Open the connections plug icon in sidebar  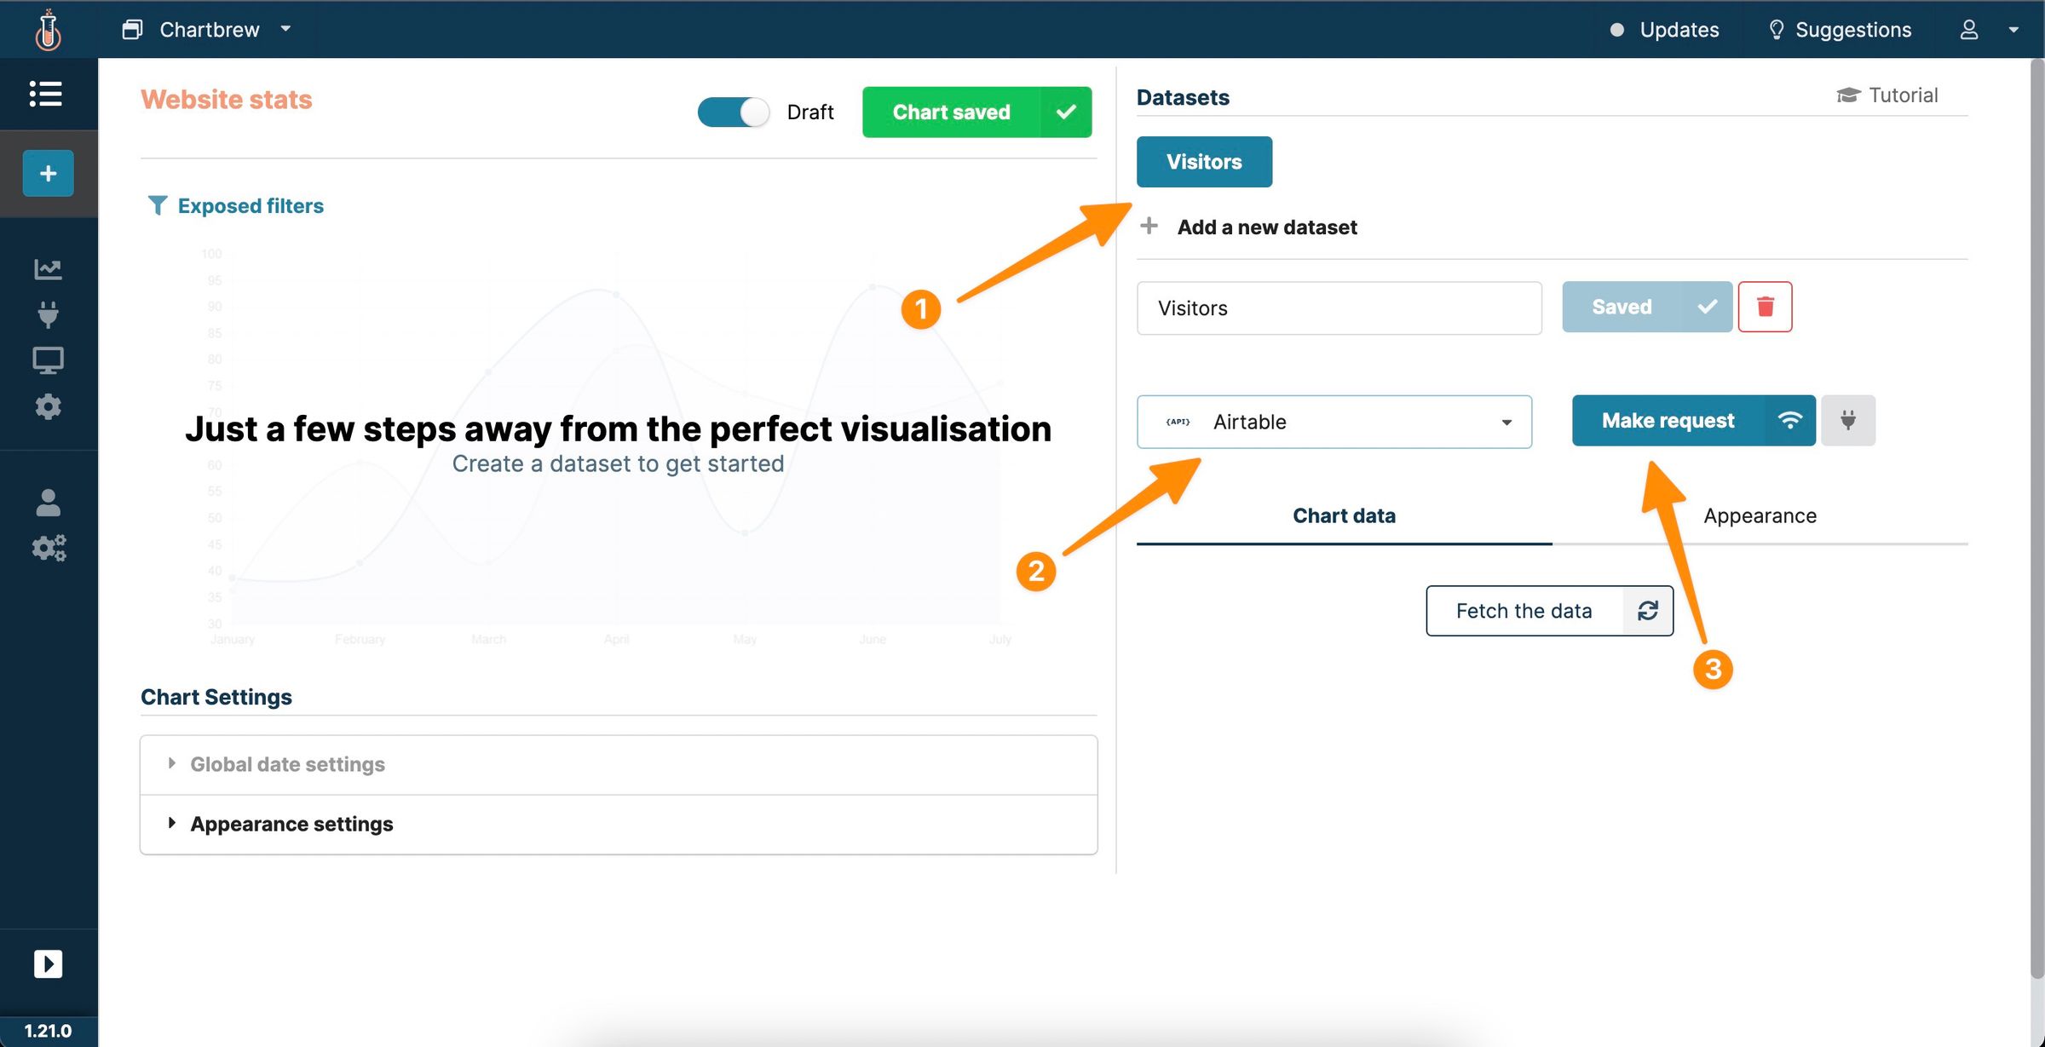pos(48,314)
